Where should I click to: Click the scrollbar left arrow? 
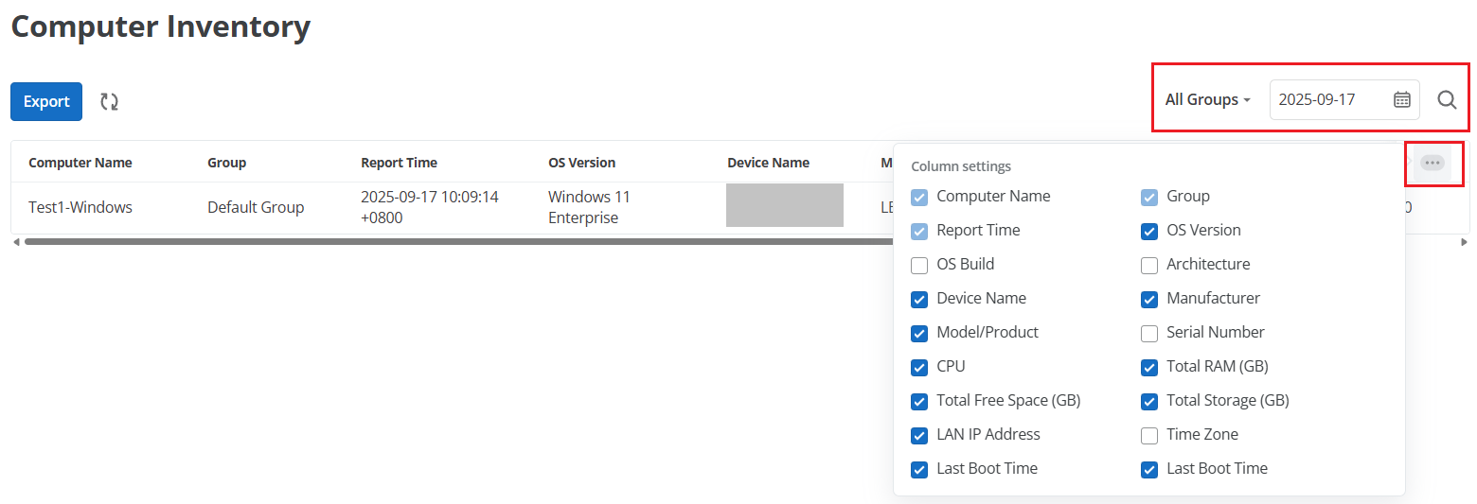(x=16, y=242)
